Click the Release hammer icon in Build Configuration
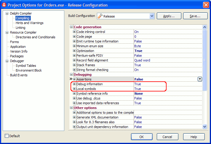 point(100,16)
